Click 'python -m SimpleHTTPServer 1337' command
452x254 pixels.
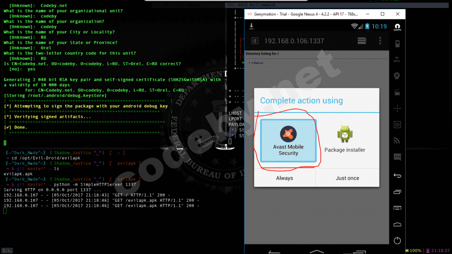(95, 185)
